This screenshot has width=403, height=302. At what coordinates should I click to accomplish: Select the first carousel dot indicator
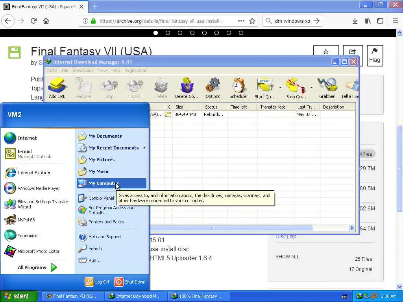(x=155, y=33)
